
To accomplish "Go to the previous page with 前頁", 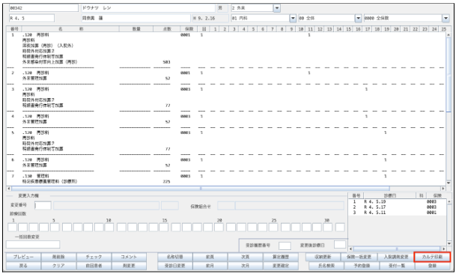I will pyautogui.click(x=210, y=257).
